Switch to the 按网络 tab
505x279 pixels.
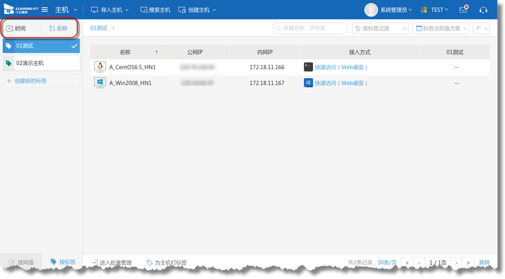point(21,262)
